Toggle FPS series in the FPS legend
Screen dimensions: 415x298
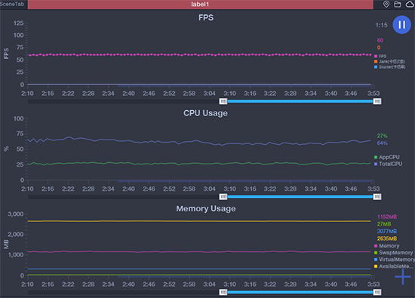(x=380, y=56)
